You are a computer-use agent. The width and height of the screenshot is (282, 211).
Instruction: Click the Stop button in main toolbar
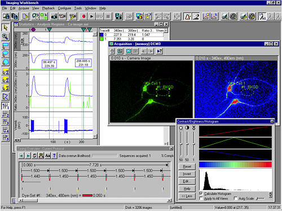[108, 16]
